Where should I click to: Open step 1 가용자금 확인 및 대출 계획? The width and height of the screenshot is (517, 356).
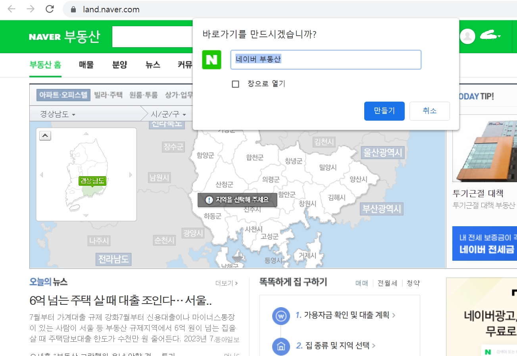(x=346, y=316)
